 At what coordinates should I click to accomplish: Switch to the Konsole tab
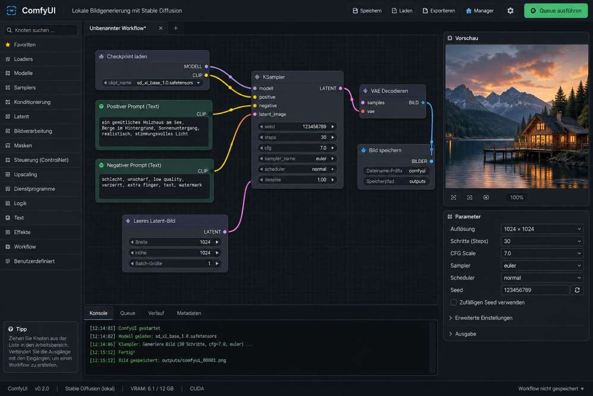click(x=98, y=313)
